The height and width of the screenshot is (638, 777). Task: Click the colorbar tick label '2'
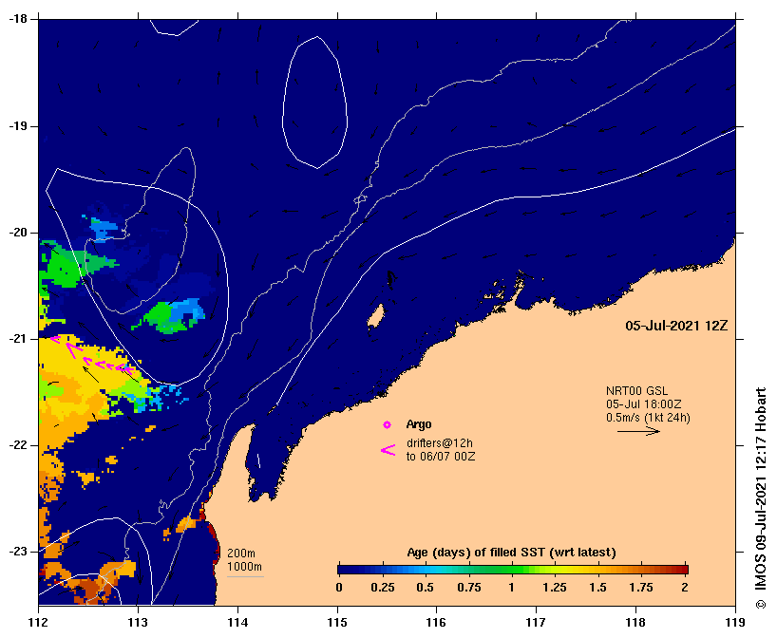pyautogui.click(x=685, y=588)
